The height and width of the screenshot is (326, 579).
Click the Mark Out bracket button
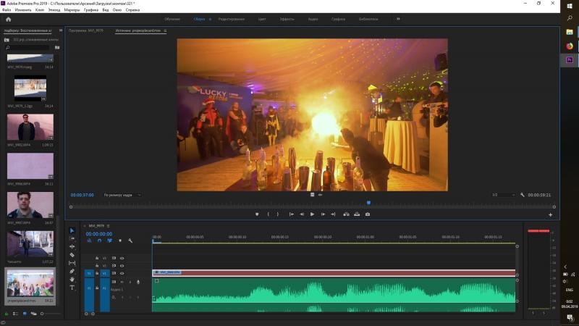point(278,214)
